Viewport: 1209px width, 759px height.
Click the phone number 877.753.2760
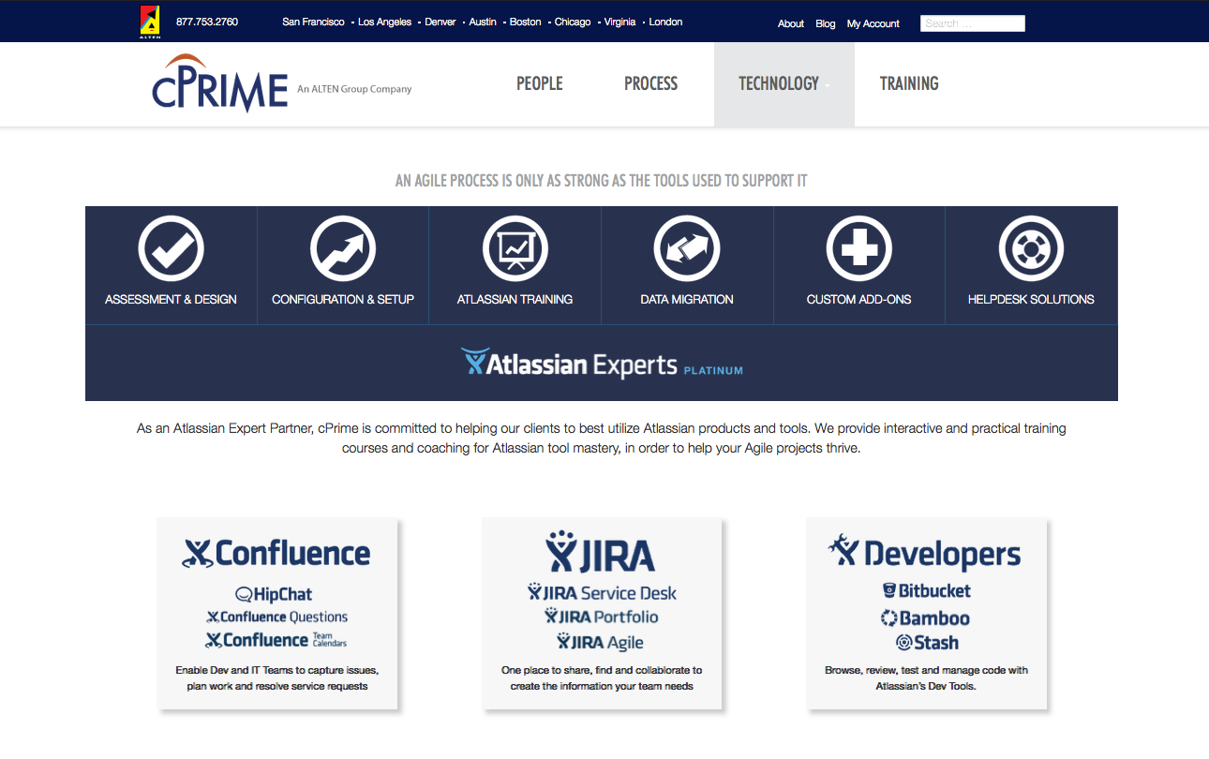pyautogui.click(x=207, y=22)
